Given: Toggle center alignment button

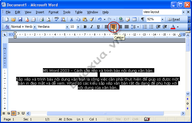Looking at the screenshot, I should (113, 27).
